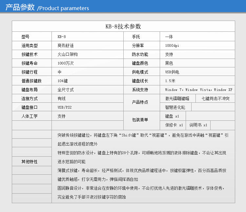This screenshot has width=246, height=212.
Task: Click the 1000万次 key lifespan value
Action: tap(65, 63)
